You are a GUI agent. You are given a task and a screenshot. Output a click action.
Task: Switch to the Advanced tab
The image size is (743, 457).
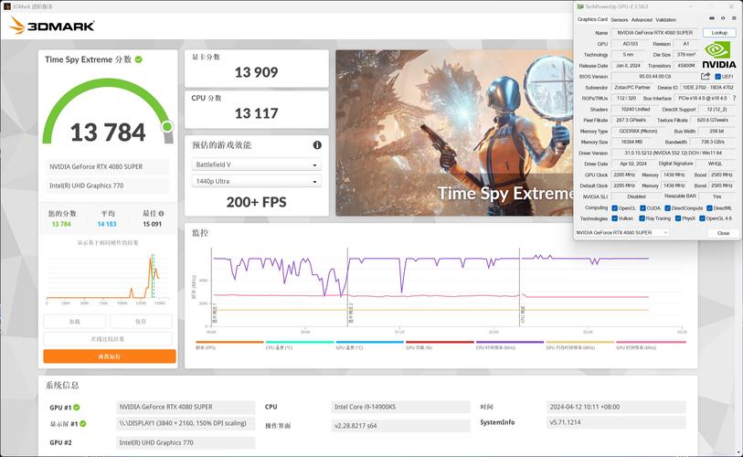[x=642, y=19]
